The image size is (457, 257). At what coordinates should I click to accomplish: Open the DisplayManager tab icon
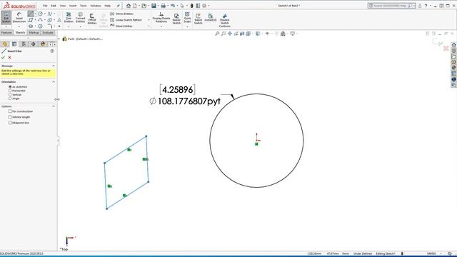coord(43,44)
